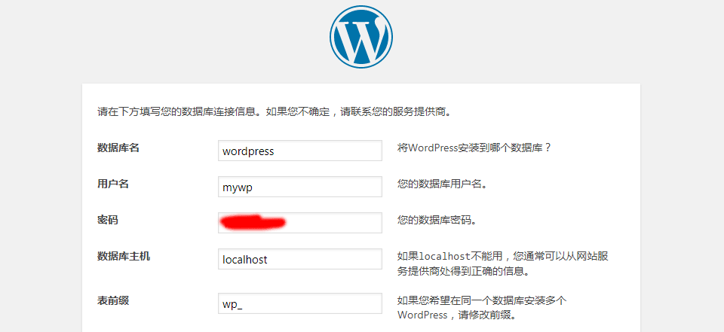Click the WordPress logo

pyautogui.click(x=360, y=36)
